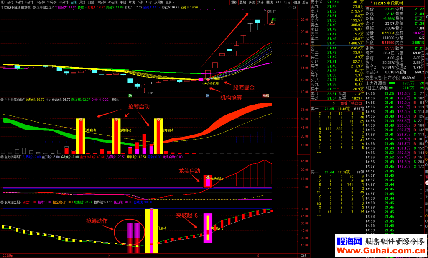
Task: Click 日线 label at bottom right of chart
Action: [x=303, y=255]
